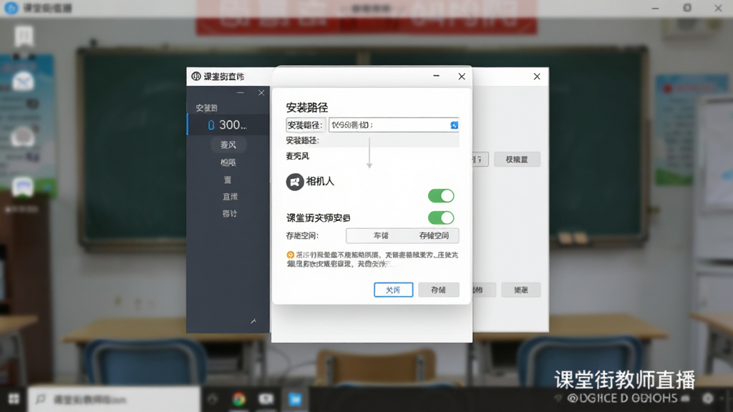
Task: Open the mail envelope icon on the desktop
Action: coord(23,82)
